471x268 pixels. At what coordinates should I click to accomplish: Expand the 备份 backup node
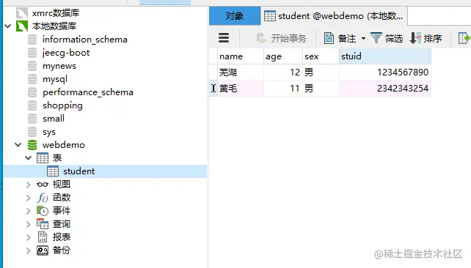tap(29, 250)
